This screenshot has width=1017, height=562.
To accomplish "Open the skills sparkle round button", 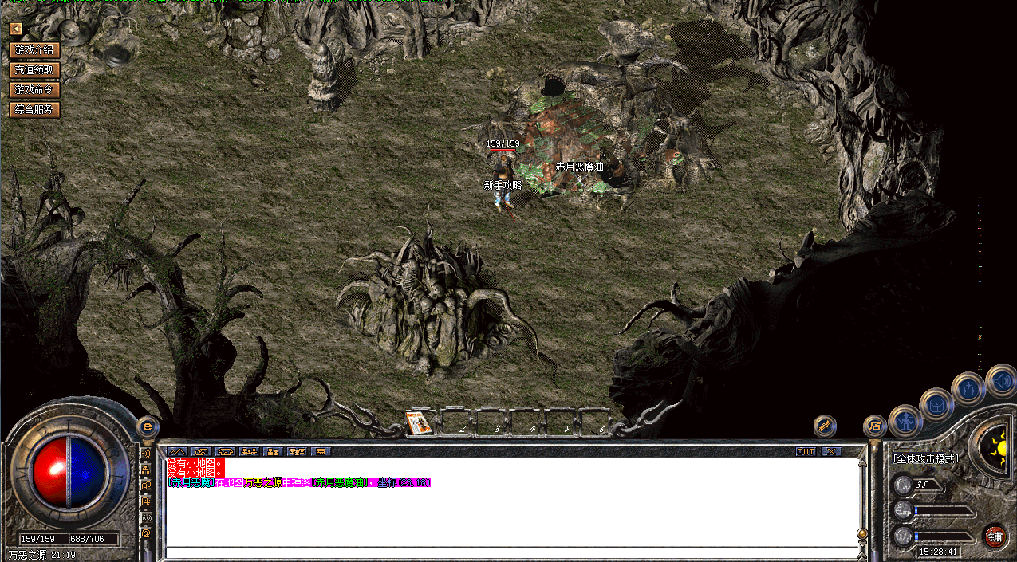I will coord(968,389).
